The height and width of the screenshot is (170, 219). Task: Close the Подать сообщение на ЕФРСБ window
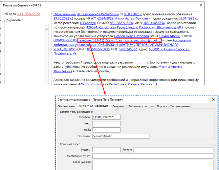(201, 5)
